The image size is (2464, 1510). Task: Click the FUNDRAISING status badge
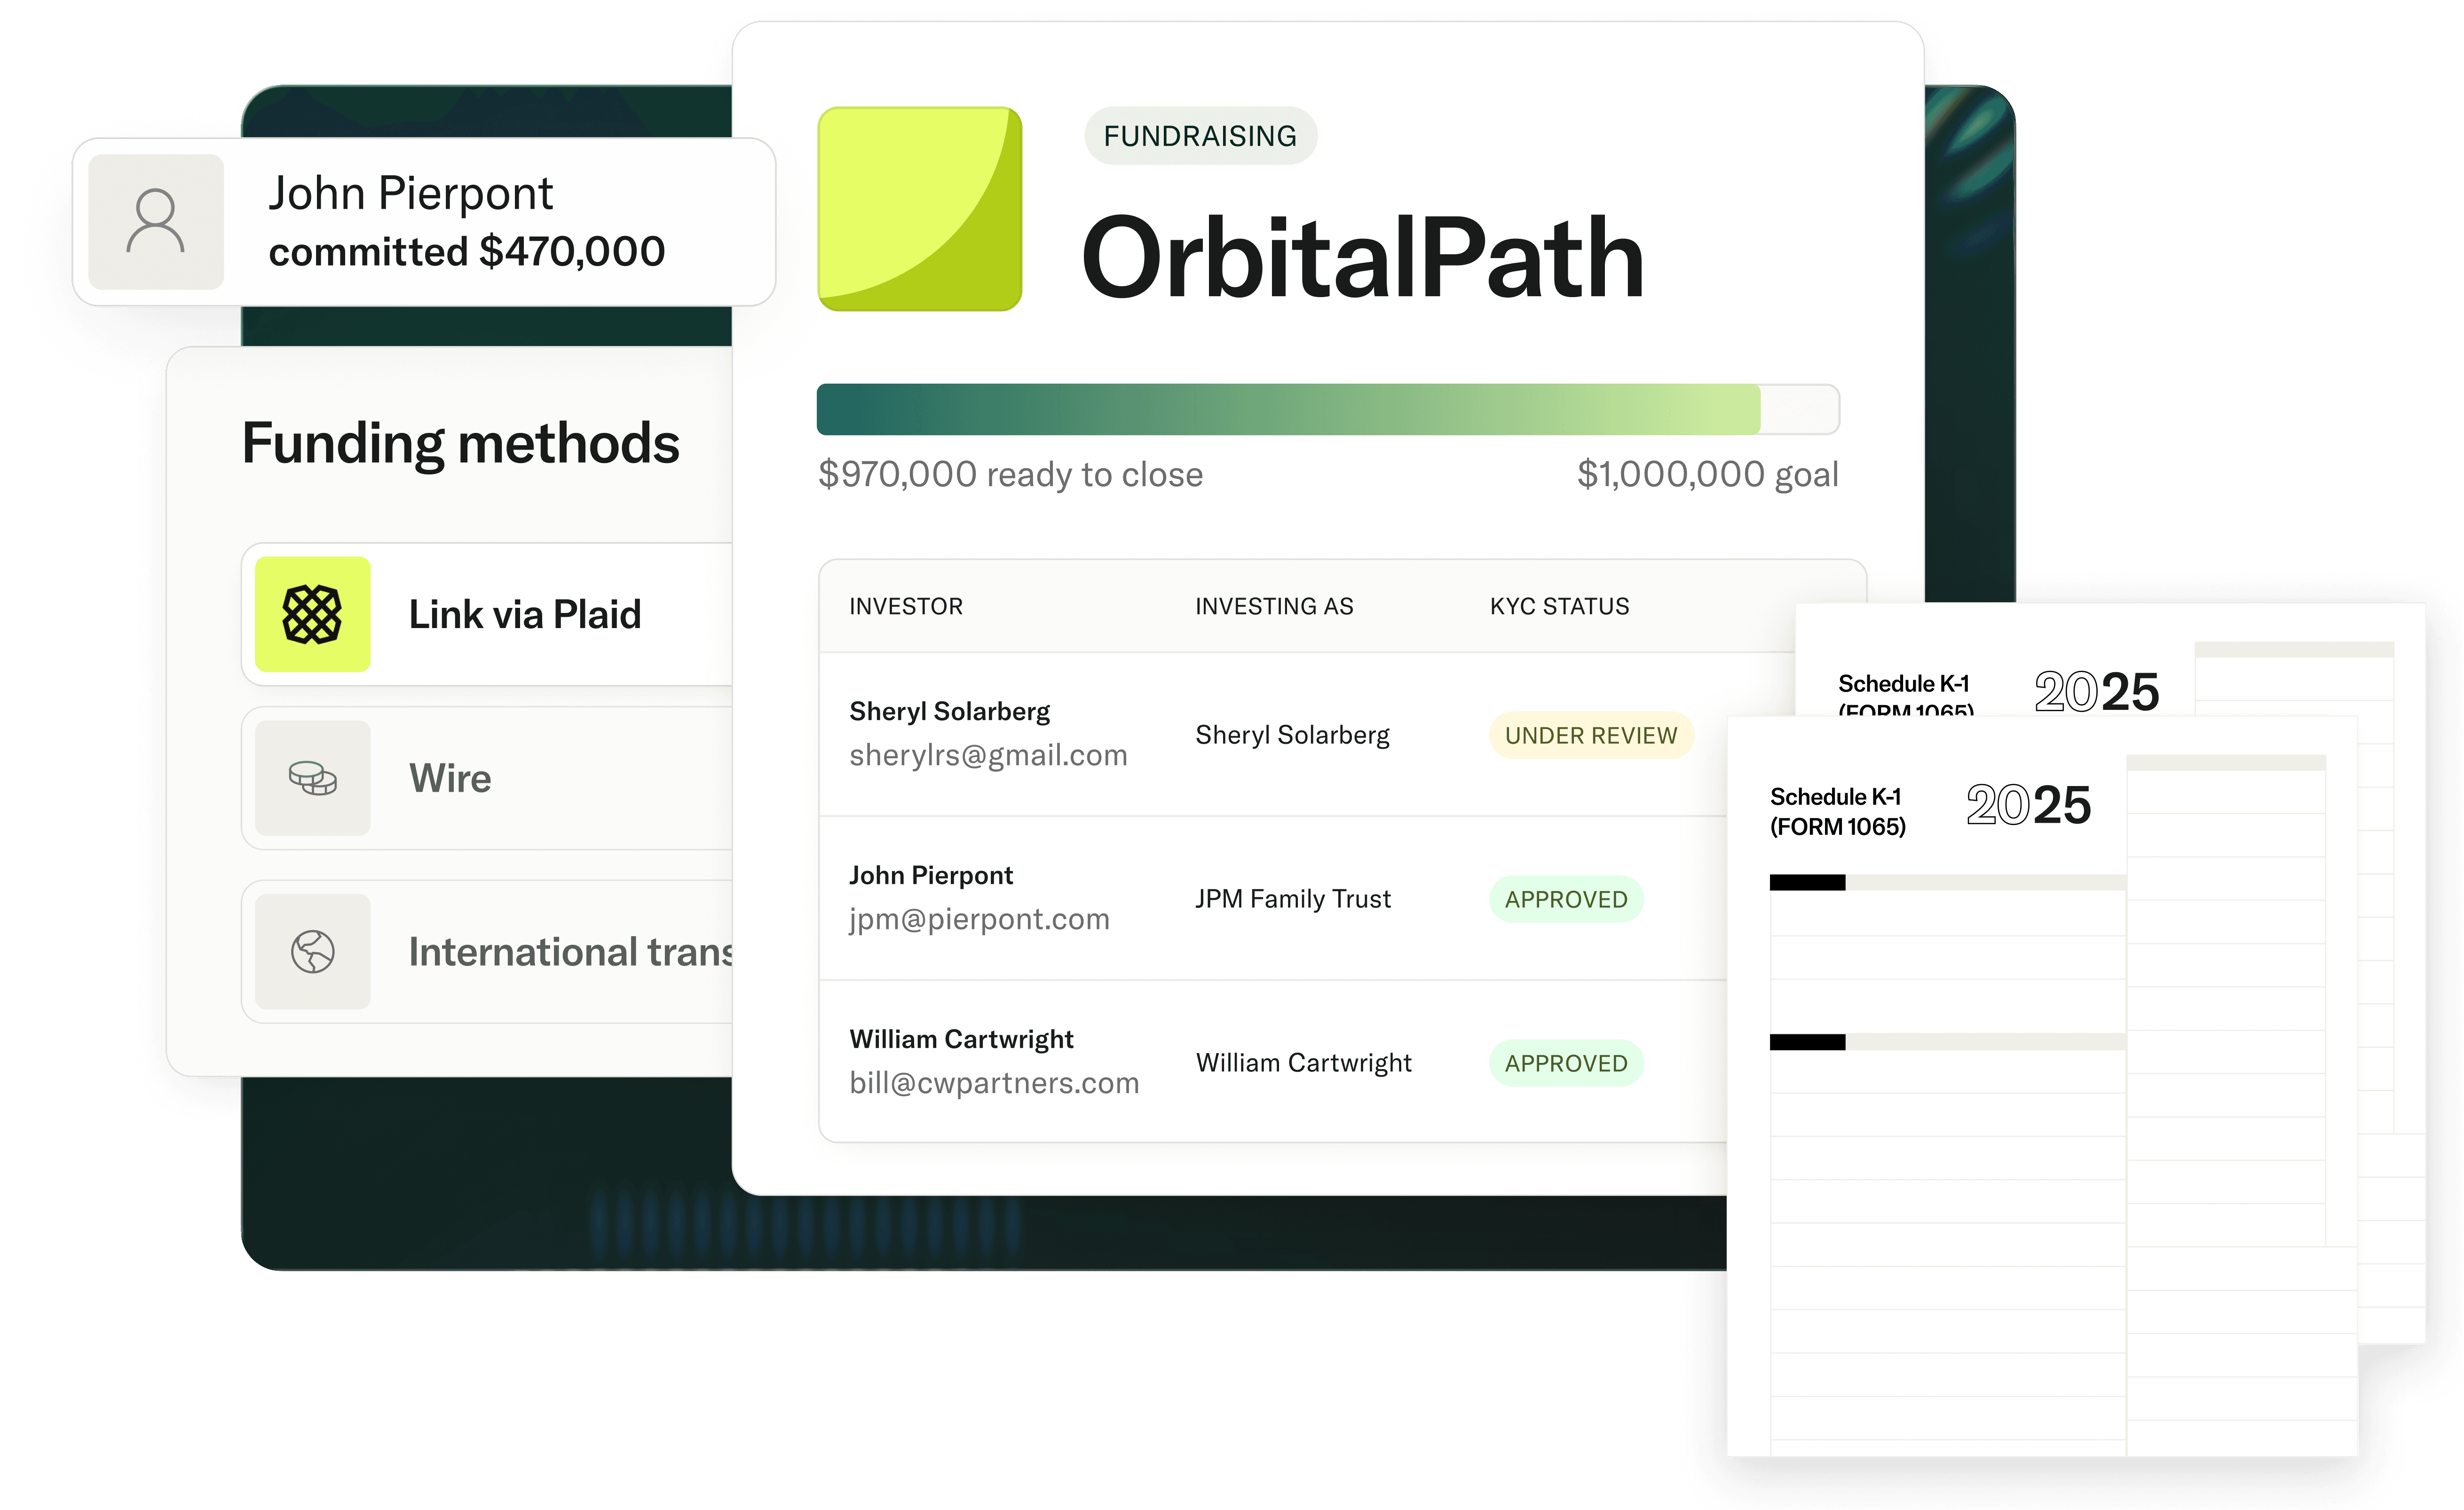click(1199, 136)
